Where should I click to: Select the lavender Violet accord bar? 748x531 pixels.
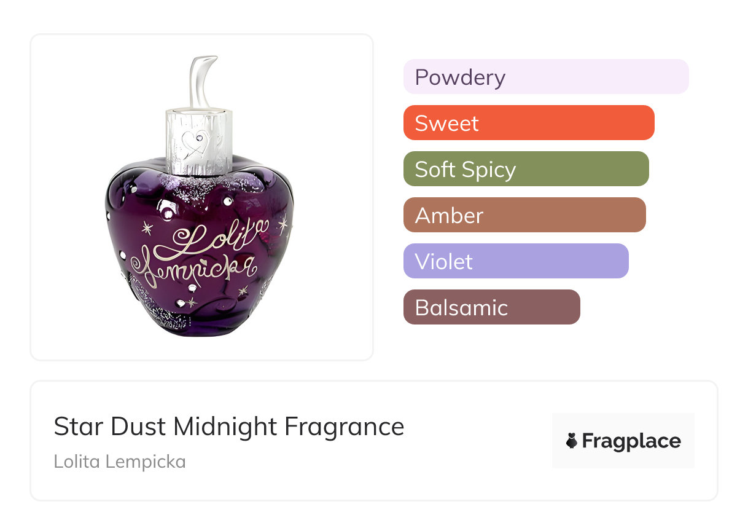516,261
